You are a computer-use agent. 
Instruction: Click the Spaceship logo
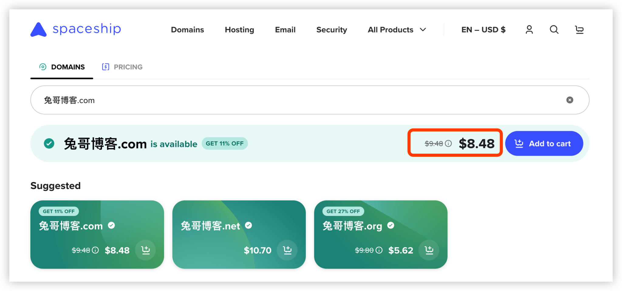(76, 29)
